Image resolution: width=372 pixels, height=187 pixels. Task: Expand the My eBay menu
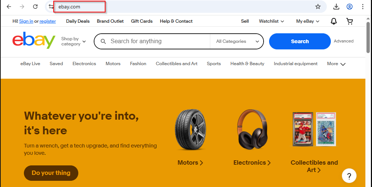308,21
